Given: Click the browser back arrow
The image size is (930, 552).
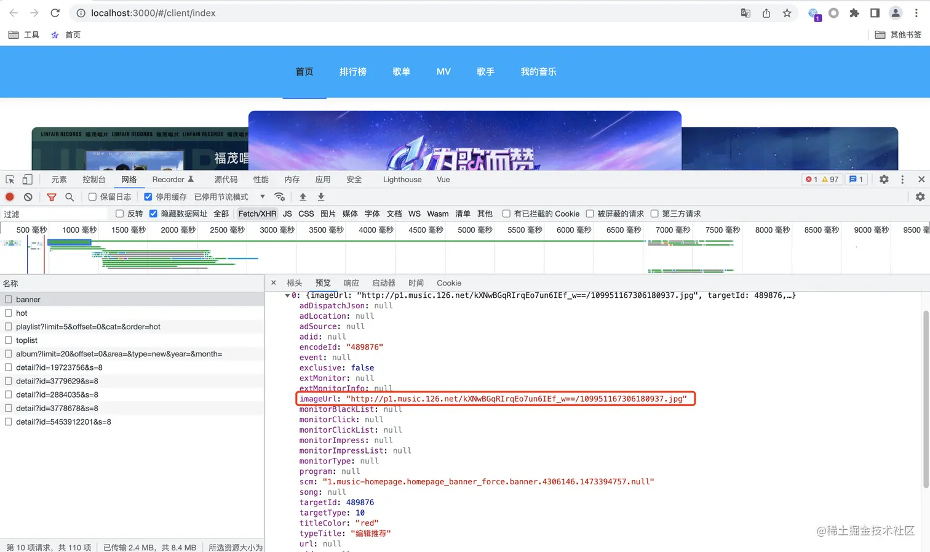Looking at the screenshot, I should coord(14,13).
